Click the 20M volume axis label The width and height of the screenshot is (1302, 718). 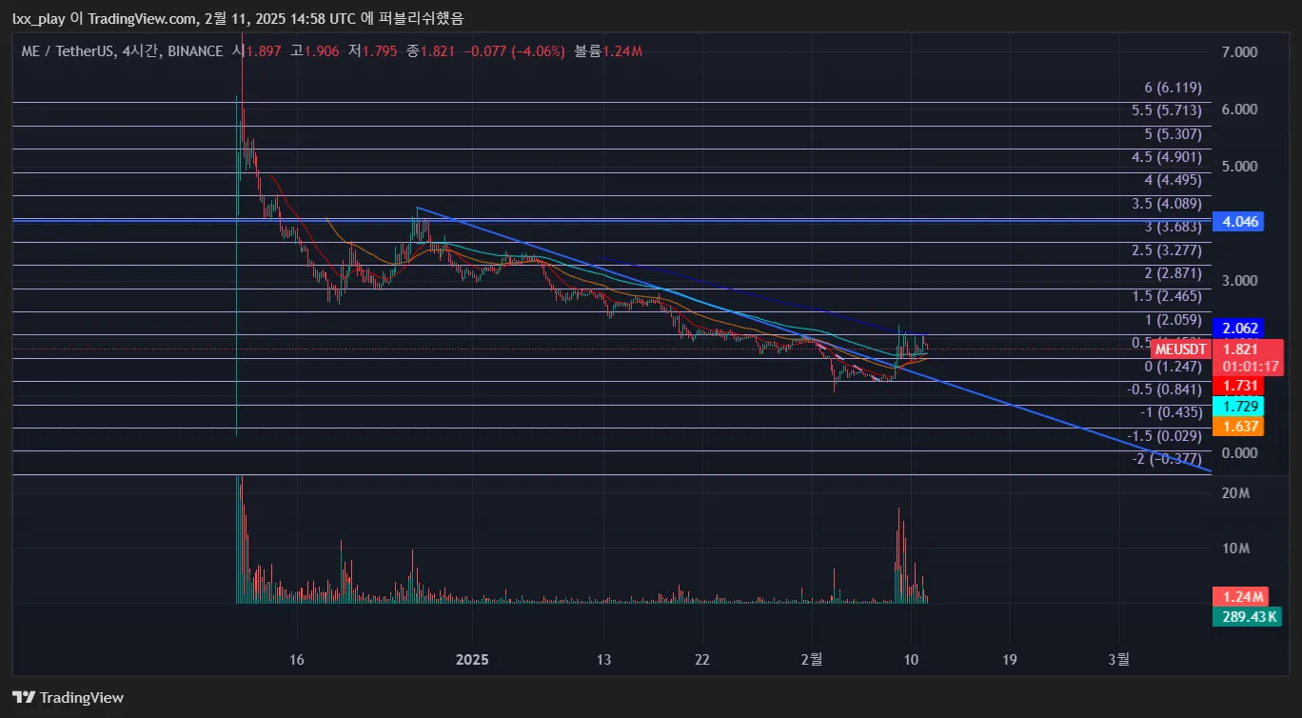(x=1235, y=492)
